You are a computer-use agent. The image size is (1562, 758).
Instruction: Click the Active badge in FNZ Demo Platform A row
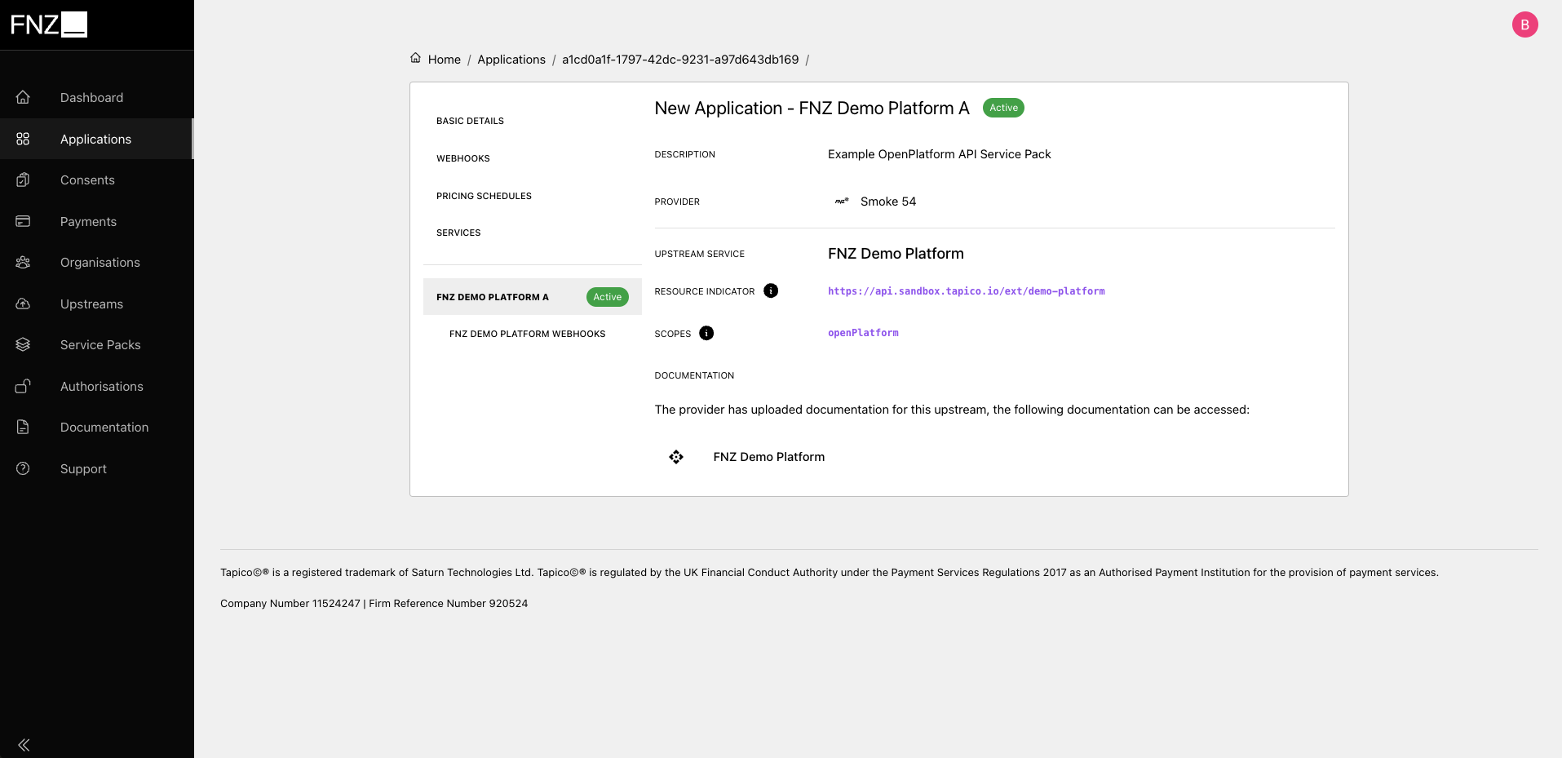(607, 297)
